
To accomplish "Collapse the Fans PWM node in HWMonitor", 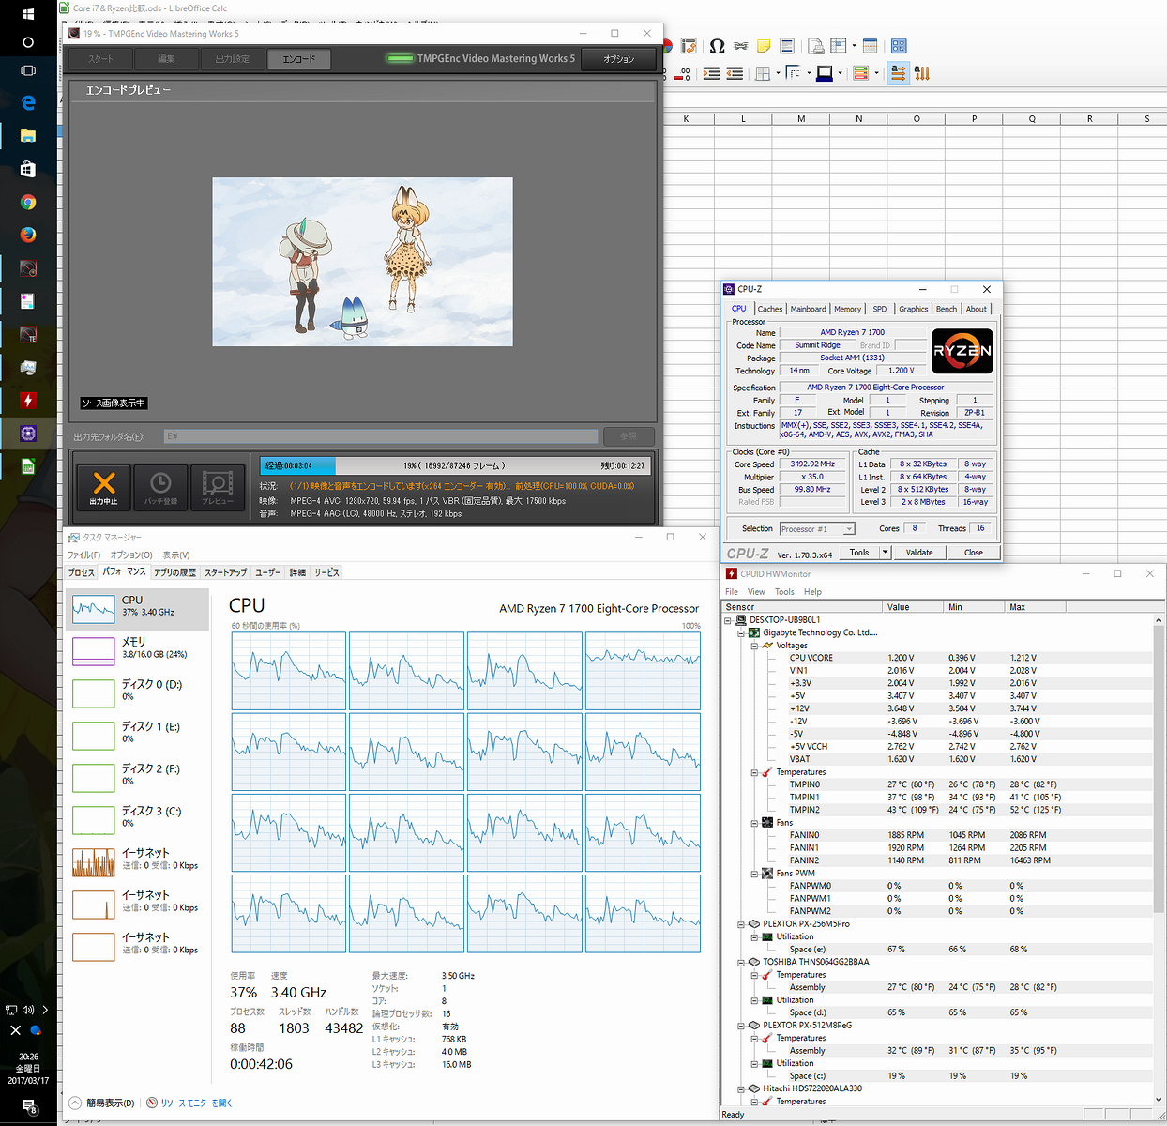I will click(755, 874).
